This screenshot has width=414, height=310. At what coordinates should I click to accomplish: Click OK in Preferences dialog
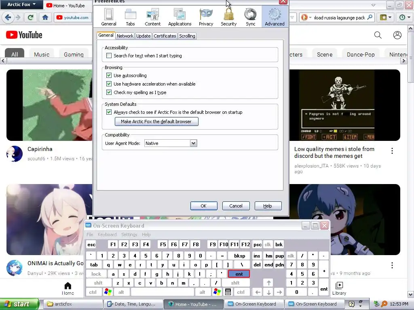point(204,206)
